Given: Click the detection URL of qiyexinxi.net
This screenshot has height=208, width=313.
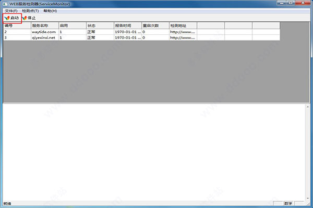Looking at the screenshot, I should [x=182, y=37].
